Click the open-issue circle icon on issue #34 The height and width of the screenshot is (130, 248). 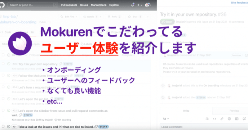9,87
